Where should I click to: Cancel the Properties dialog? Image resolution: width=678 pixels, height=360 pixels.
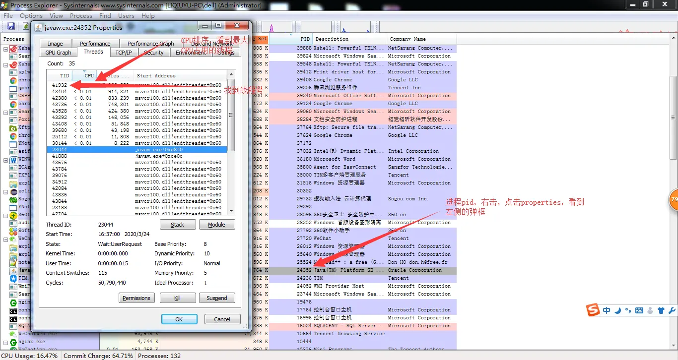[x=222, y=319]
